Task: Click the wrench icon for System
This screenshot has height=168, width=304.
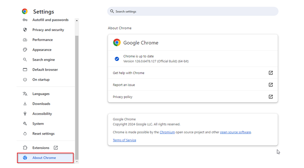Action: point(25,123)
